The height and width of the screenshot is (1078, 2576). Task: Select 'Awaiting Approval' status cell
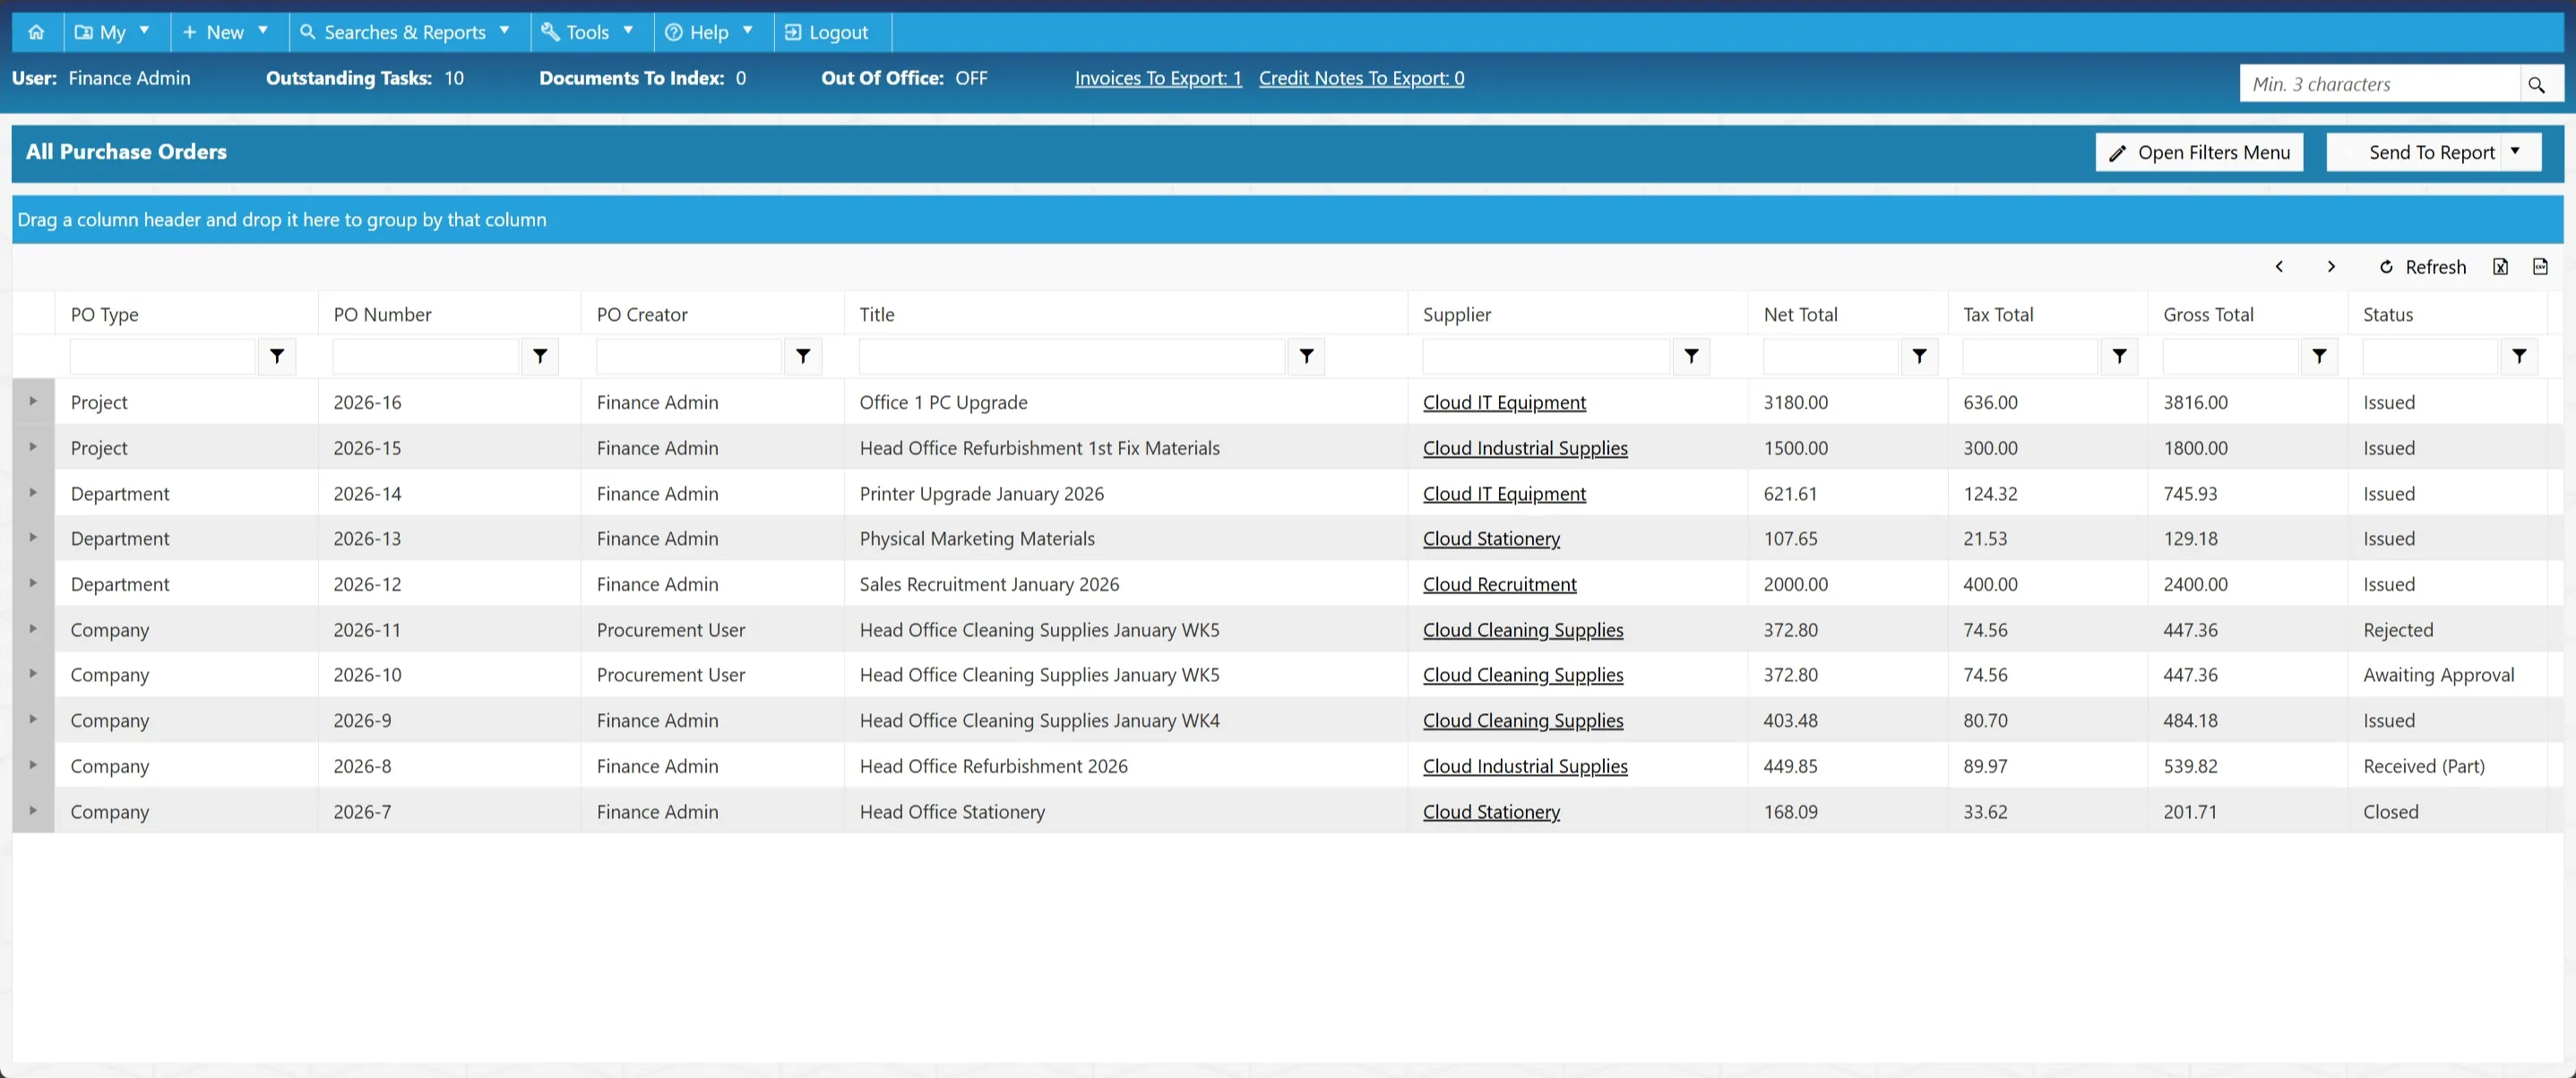click(2438, 675)
